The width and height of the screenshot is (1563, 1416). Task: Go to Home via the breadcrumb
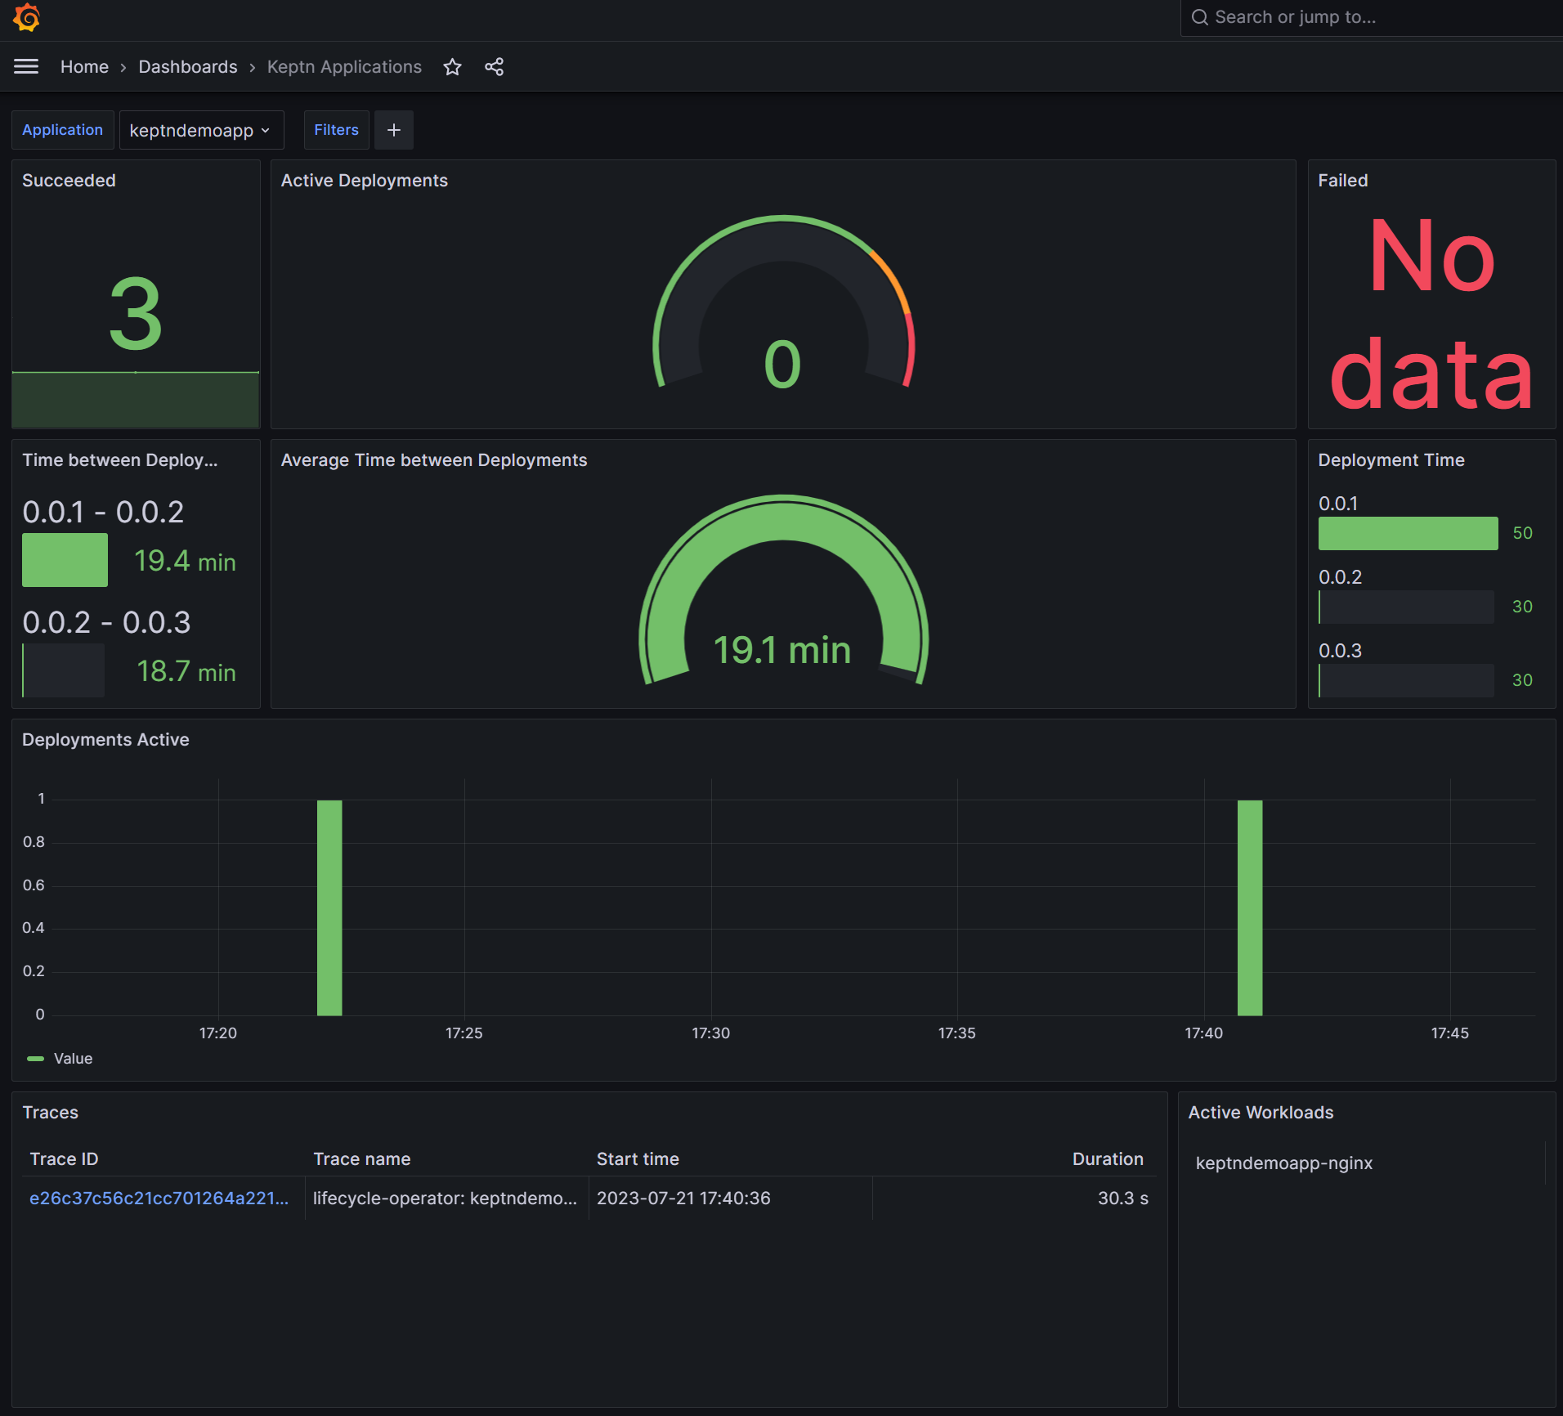click(84, 66)
